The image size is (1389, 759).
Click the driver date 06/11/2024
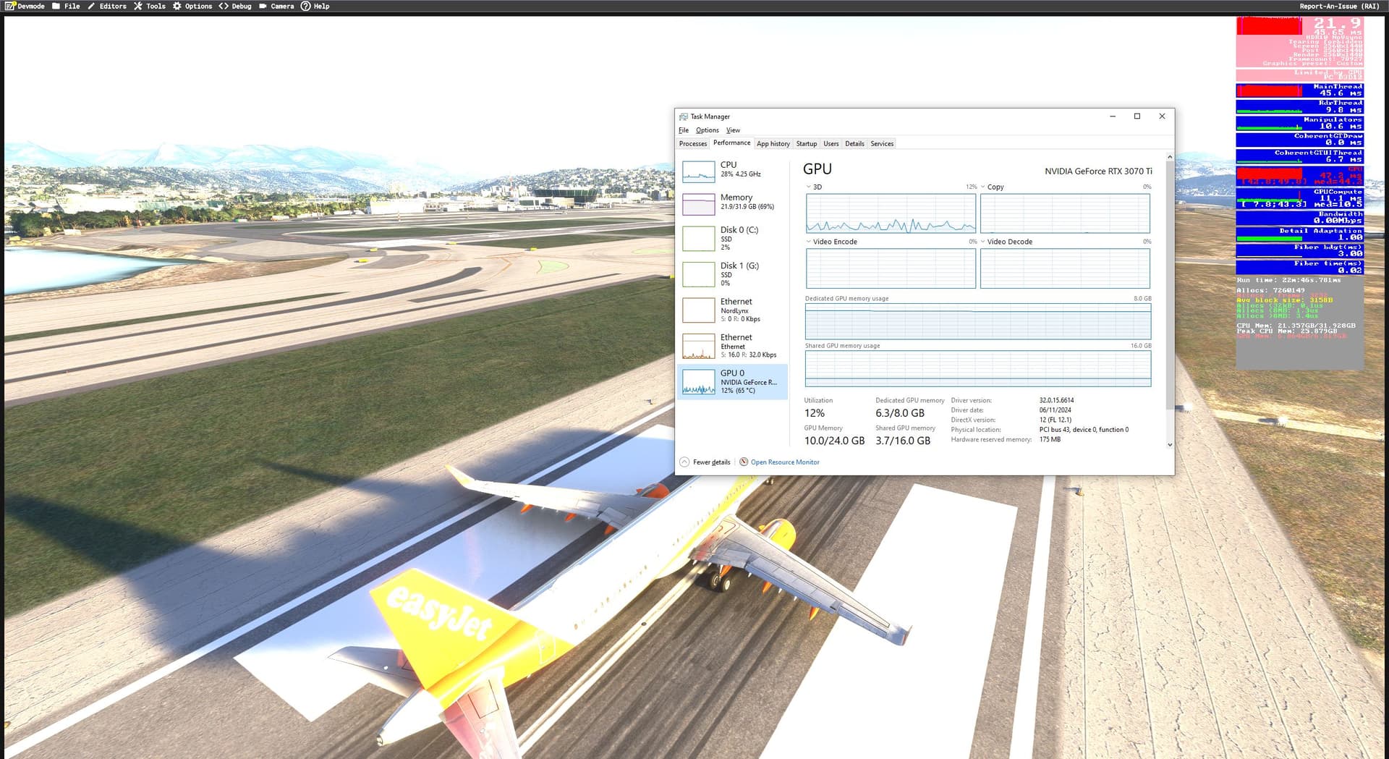(1055, 410)
